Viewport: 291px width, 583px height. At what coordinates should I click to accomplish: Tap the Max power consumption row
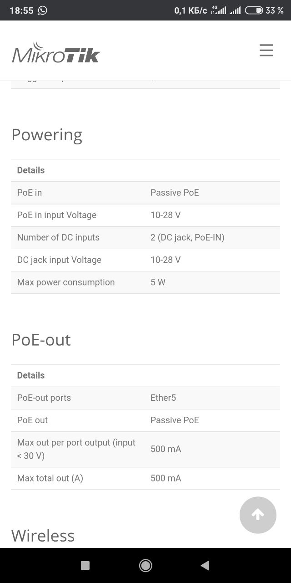pos(145,282)
